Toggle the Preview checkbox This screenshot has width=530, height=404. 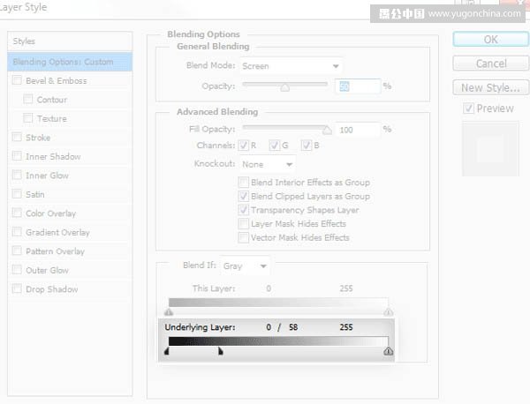pos(468,108)
